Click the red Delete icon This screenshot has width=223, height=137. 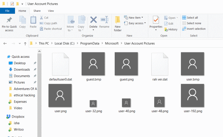[93, 20]
